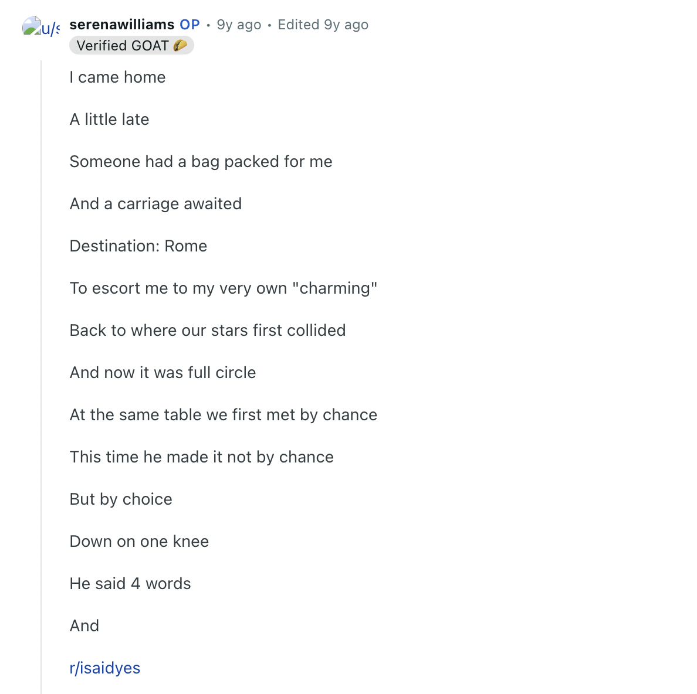Click the taco emoji in flair

180,45
